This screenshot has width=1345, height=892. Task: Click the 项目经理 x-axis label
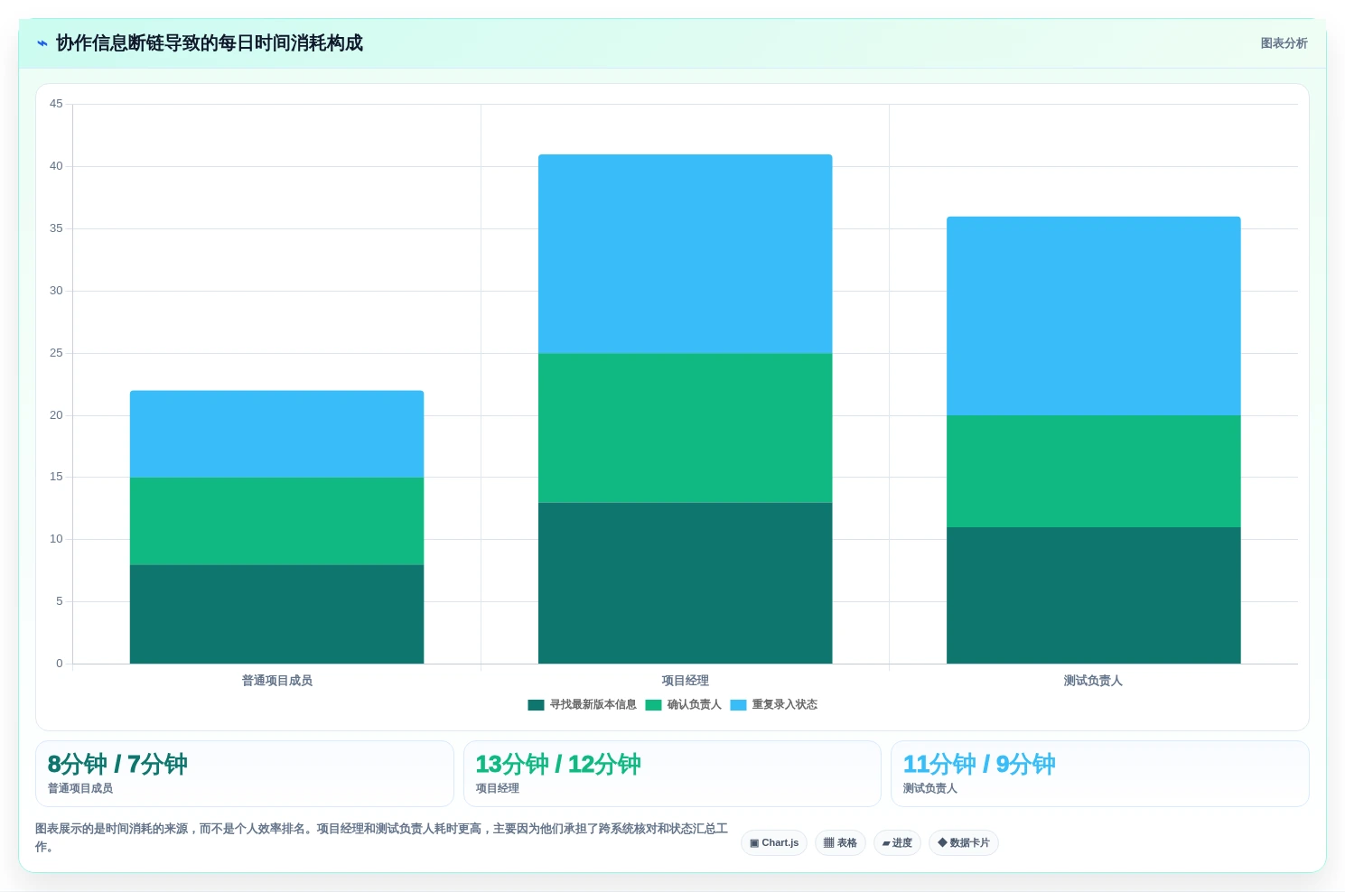(x=685, y=681)
